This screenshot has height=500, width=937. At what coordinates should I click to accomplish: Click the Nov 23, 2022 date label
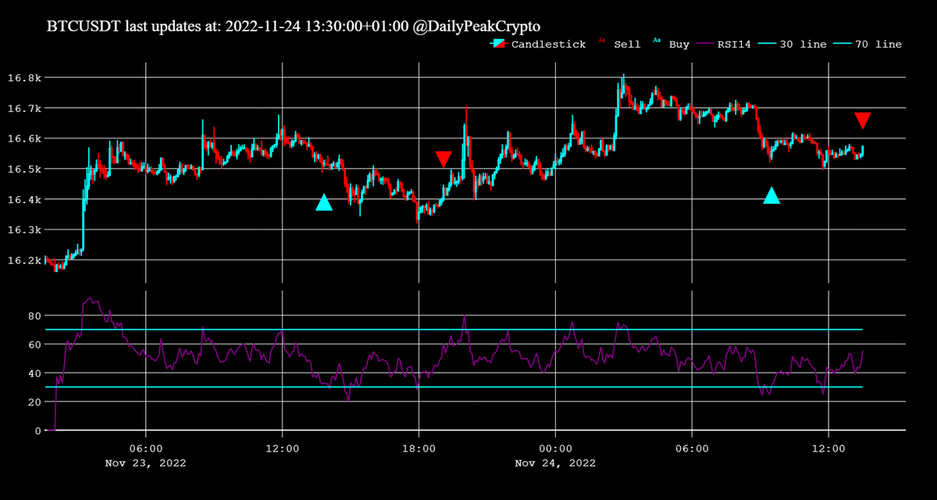(x=145, y=462)
